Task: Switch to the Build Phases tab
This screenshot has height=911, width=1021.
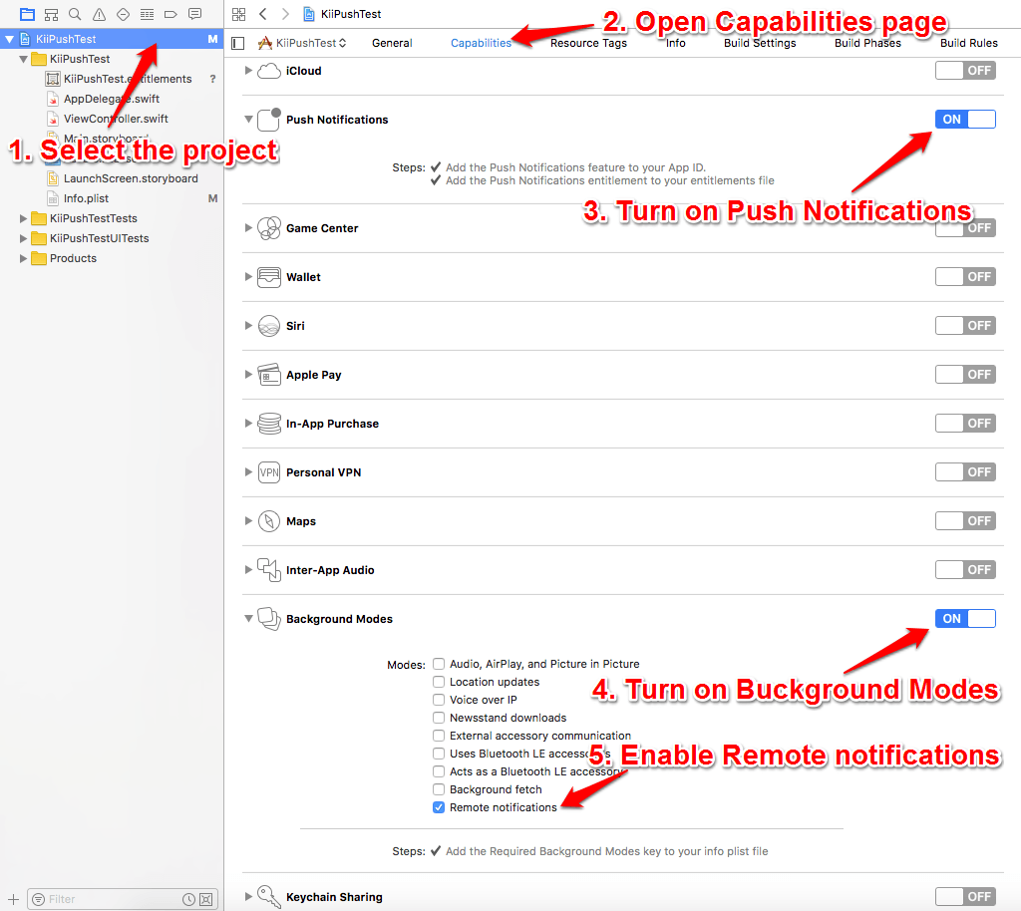Action: pos(867,43)
